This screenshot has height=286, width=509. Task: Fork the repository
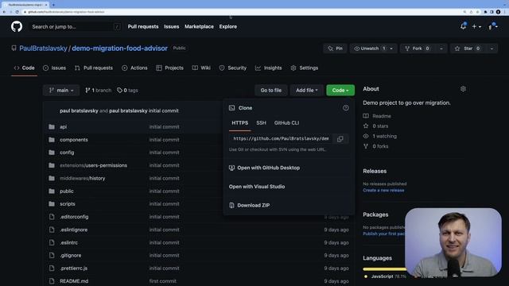[418, 48]
